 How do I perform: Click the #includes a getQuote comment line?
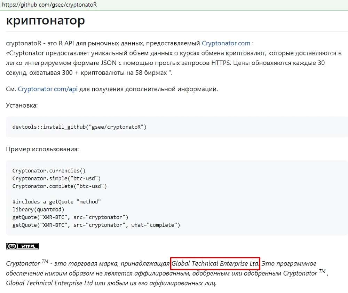[56, 202]
